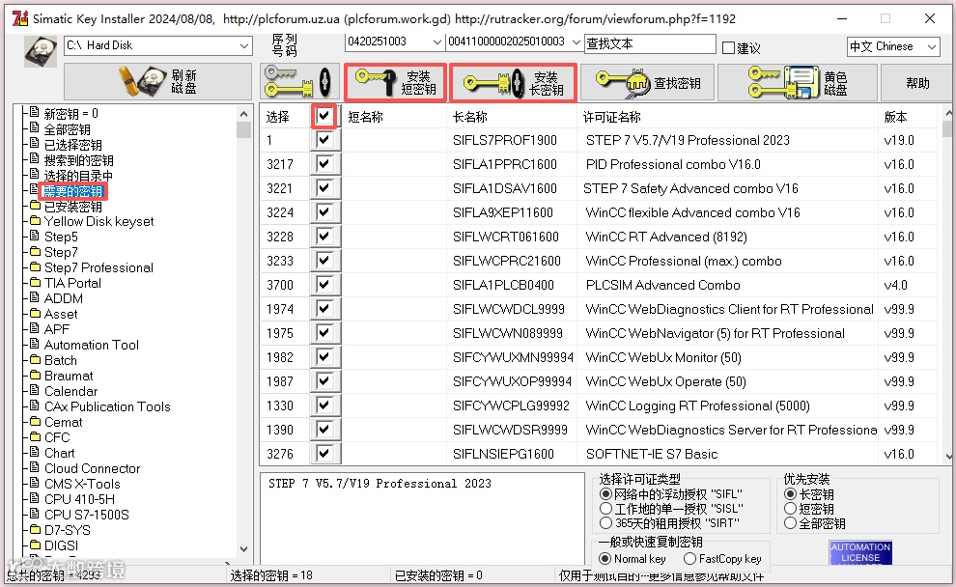Select 工作地的单一授权 SISL radio option
The image size is (956, 587).
click(605, 509)
